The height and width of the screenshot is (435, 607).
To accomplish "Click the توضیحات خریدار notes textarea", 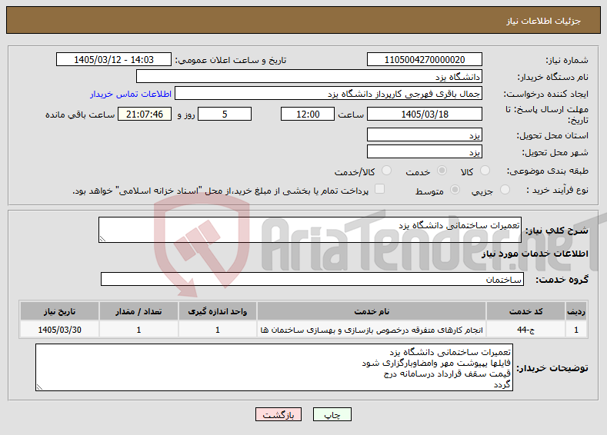I will (274, 367).
